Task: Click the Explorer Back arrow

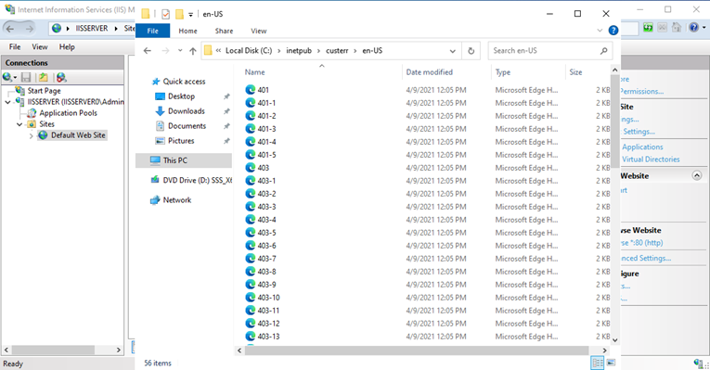Action: coord(148,51)
